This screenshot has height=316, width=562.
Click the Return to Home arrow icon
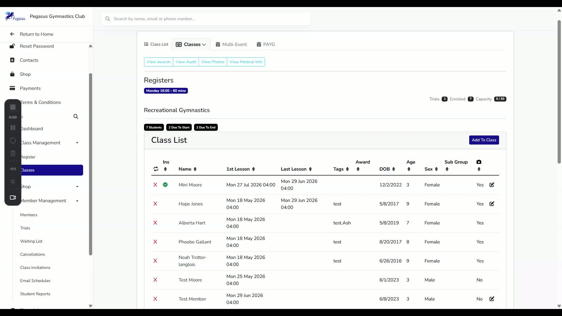(12, 34)
